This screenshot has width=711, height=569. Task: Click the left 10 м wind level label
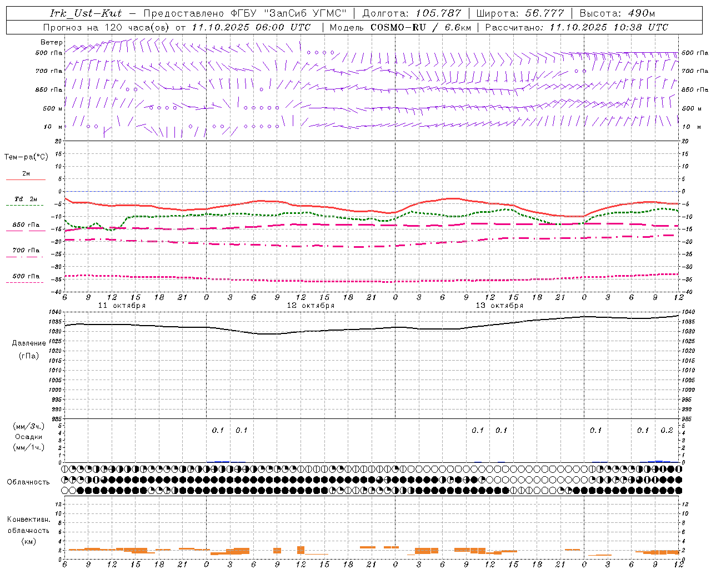pos(53,127)
